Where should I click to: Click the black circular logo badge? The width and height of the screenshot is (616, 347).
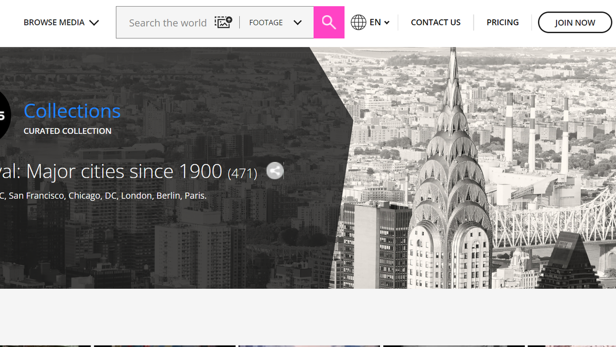point(4,115)
